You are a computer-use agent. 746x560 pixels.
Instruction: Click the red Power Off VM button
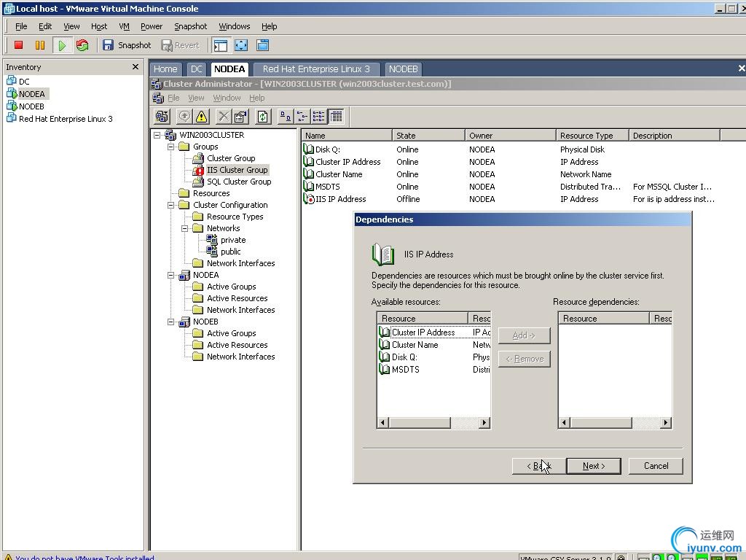tap(18, 45)
